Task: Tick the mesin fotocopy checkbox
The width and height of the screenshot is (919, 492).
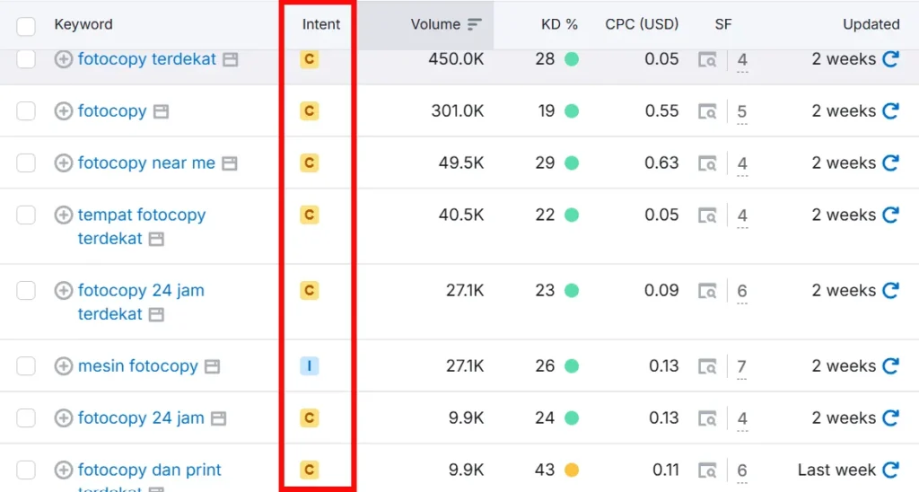Action: [26, 366]
